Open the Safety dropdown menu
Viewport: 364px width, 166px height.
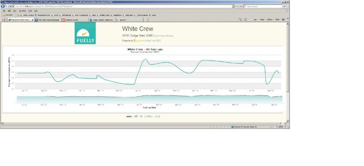pyautogui.click(x=270, y=20)
